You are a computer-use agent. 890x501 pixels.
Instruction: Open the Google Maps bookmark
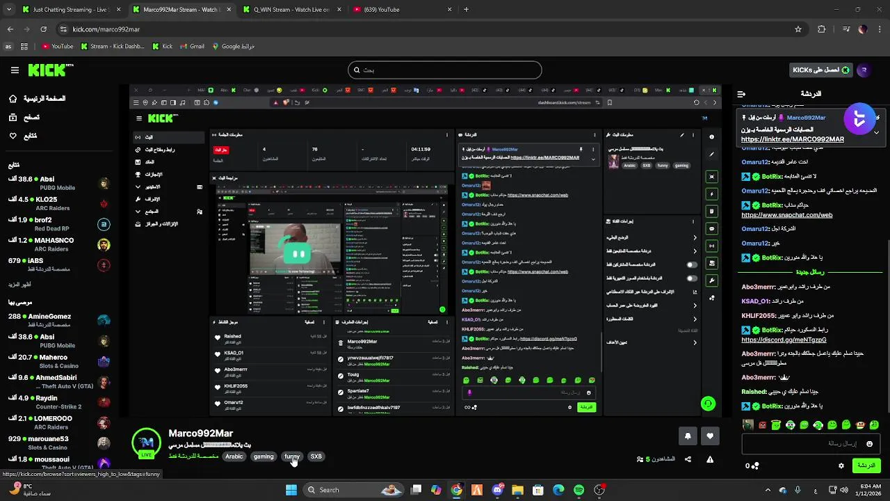click(233, 47)
